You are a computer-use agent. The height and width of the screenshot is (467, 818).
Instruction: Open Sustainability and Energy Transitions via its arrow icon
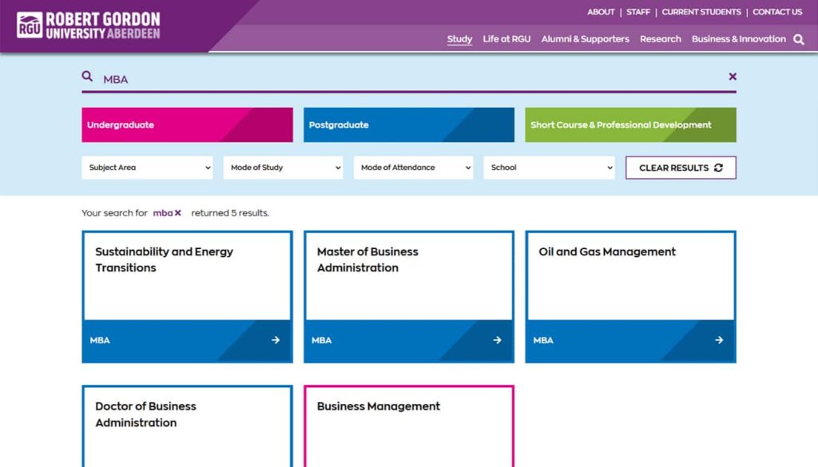(x=276, y=340)
